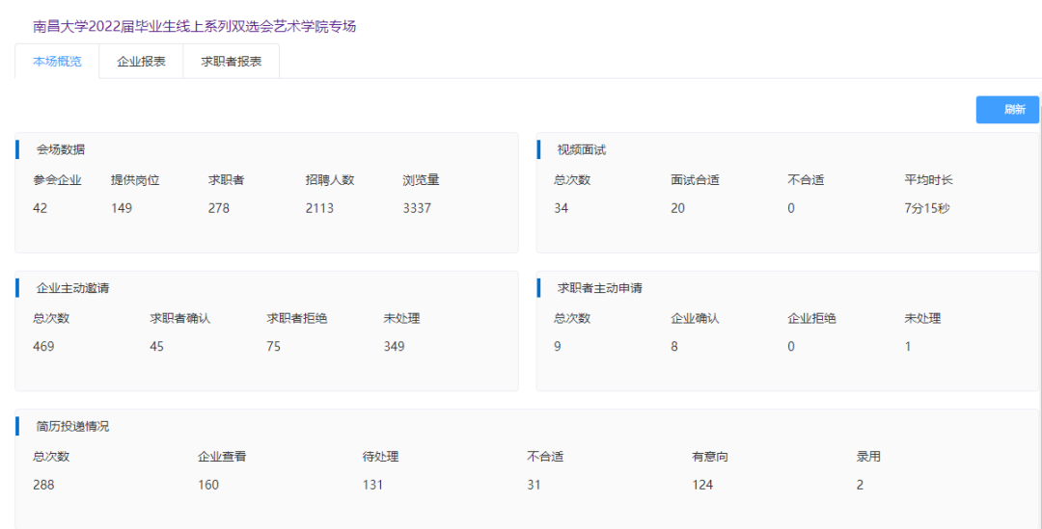Click the 招聘人数 value 2113
Image resolution: width=1042 pixels, height=529 pixels.
click(x=319, y=208)
